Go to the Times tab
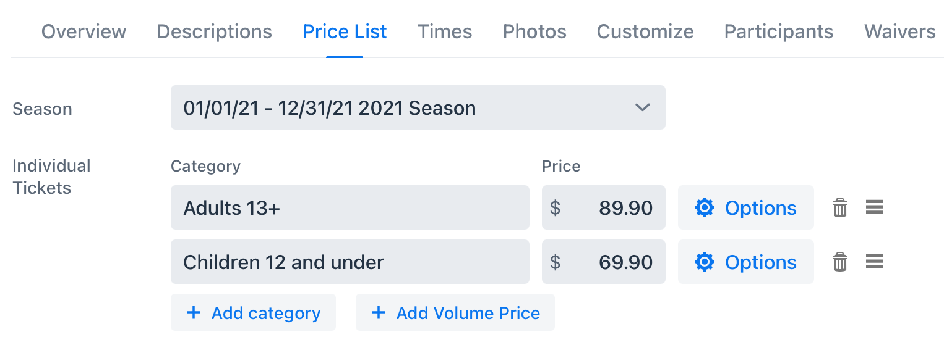The width and height of the screenshot is (944, 337). click(445, 31)
